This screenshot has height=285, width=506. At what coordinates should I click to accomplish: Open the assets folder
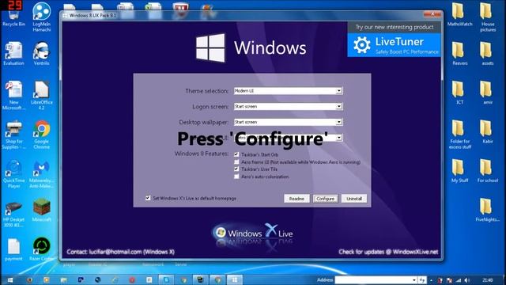[x=488, y=54]
